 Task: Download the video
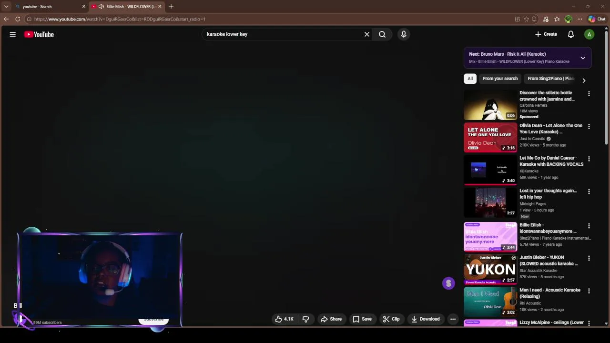[425, 319]
